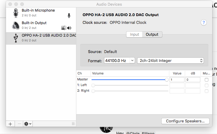217x134 pixels.
Task: Click the USB icon of OPPO HA-2
Action: (x=16, y=38)
